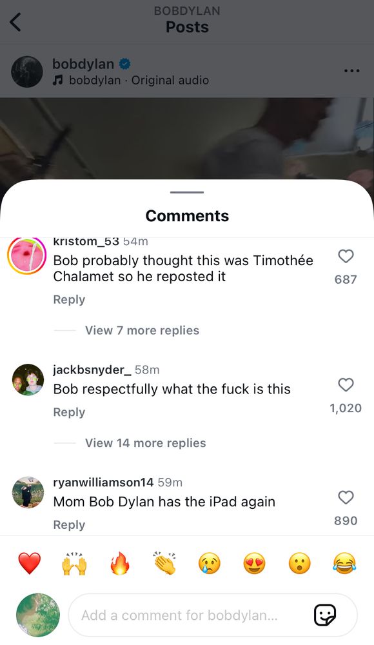Open the three-dot post options menu

coord(352,71)
